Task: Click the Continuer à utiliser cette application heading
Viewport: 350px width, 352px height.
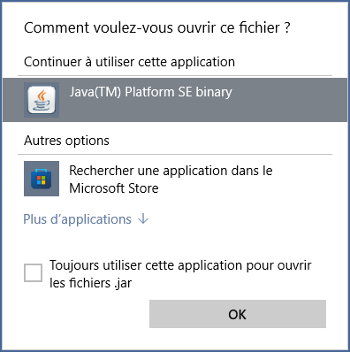Action: click(129, 62)
